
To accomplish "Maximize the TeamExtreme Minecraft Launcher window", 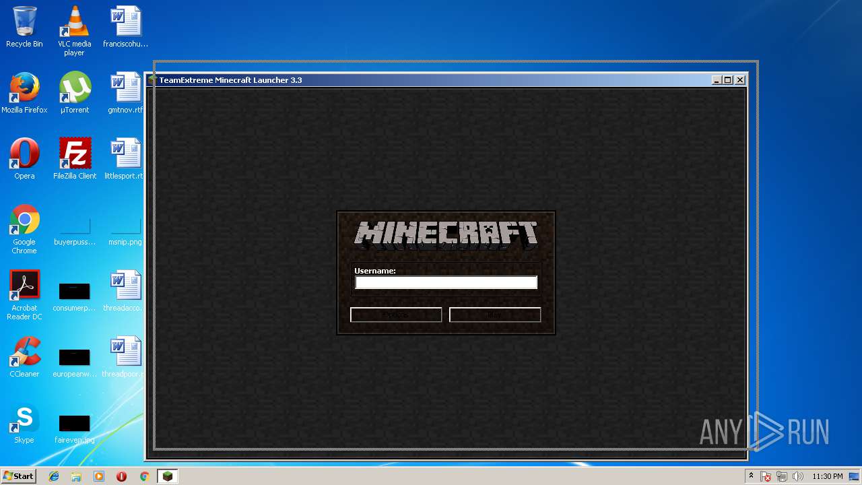I will pyautogui.click(x=728, y=80).
